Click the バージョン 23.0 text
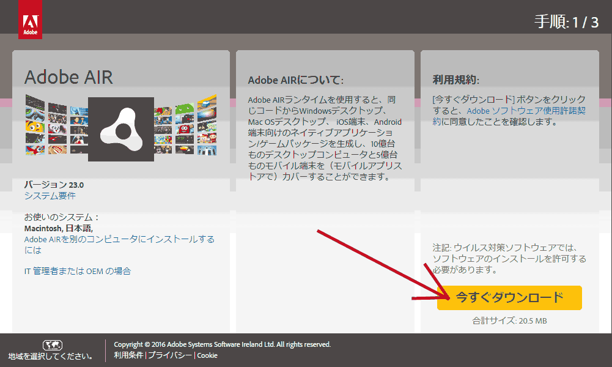Viewport: 612px width, 367px height. coord(54,184)
